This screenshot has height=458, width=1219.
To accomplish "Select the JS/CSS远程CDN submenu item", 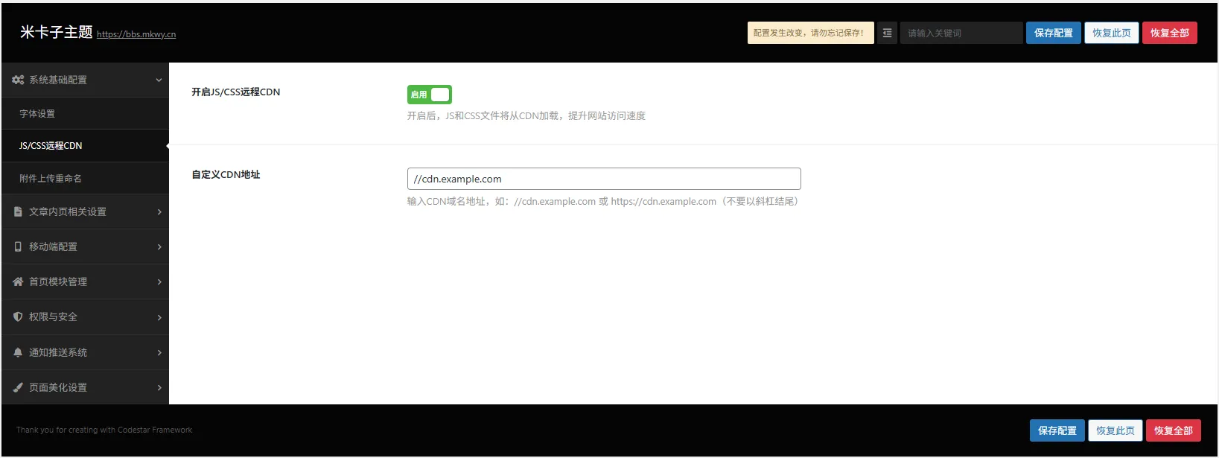I will point(51,146).
